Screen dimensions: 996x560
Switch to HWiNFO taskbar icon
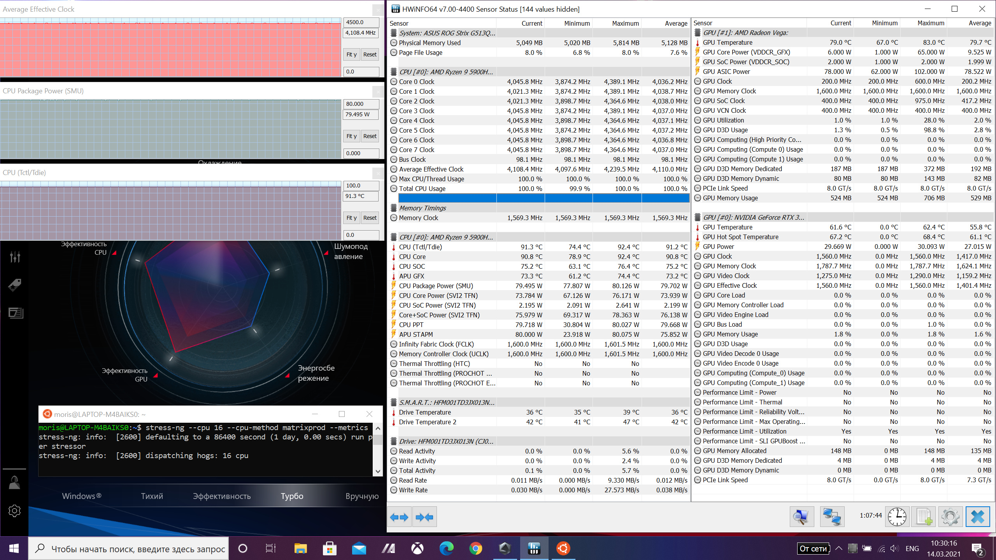pos(534,548)
